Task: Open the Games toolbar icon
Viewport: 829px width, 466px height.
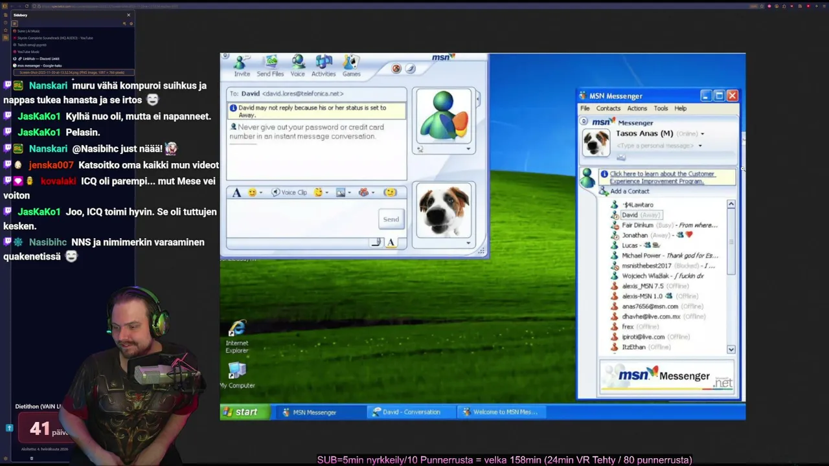Action: [x=351, y=66]
